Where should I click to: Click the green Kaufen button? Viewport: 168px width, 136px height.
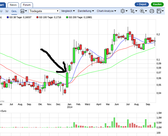pyautogui.click(x=157, y=4)
